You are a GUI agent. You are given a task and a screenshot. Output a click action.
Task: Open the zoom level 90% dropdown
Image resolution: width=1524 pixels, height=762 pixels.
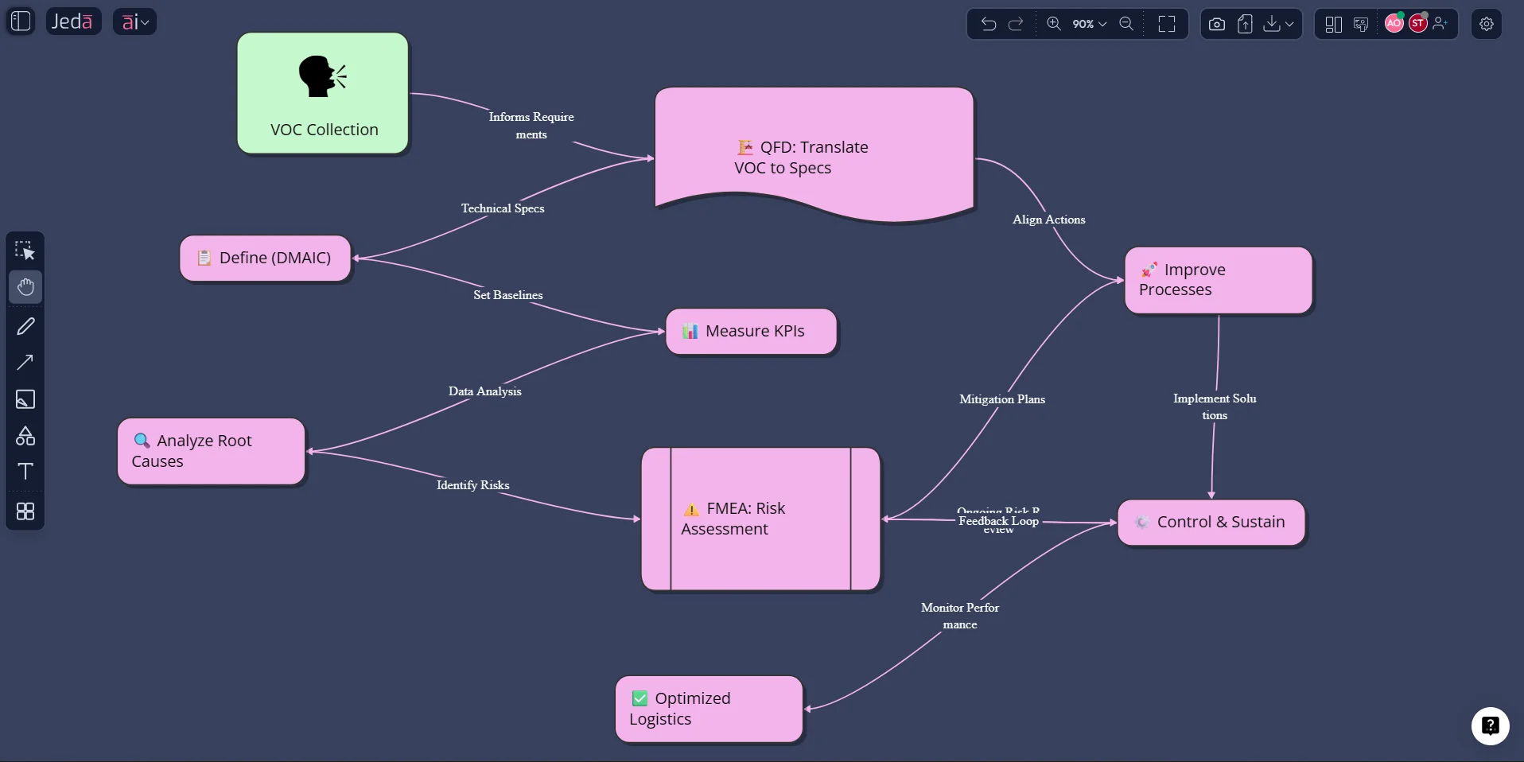(x=1088, y=24)
